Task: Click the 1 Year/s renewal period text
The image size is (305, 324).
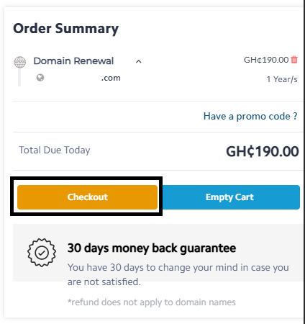Action: pyautogui.click(x=282, y=79)
